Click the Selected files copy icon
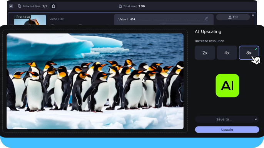Screen dimensions: 264x148 tap(20, 6)
